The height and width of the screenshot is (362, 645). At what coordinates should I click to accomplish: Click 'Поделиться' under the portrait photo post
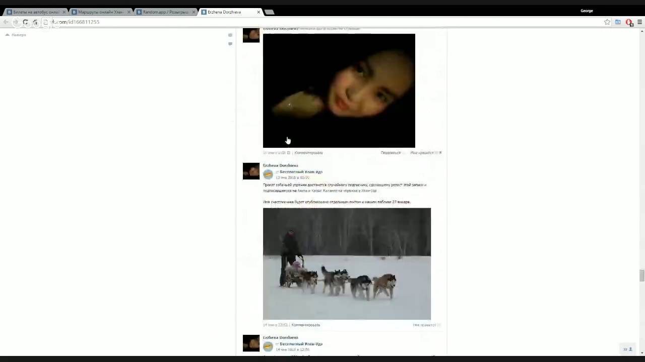point(391,153)
